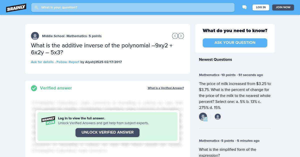Click the asker's profile avatar
This screenshot has width=300, height=157.
click(35, 36)
